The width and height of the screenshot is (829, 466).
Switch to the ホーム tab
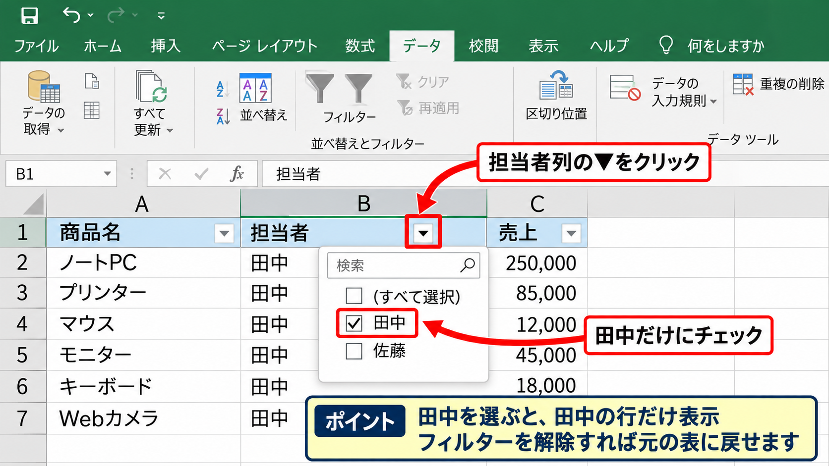coord(103,46)
